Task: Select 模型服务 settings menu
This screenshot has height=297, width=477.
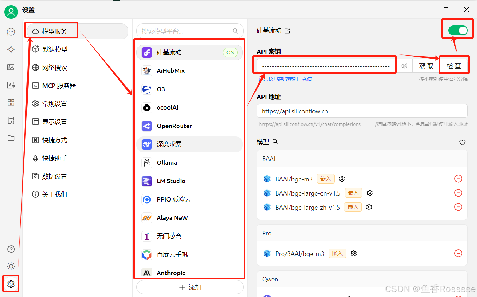Action: 77,31
